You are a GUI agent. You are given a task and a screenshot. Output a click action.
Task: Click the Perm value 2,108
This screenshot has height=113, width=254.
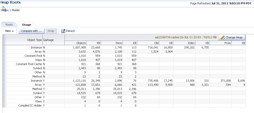pos(119,52)
